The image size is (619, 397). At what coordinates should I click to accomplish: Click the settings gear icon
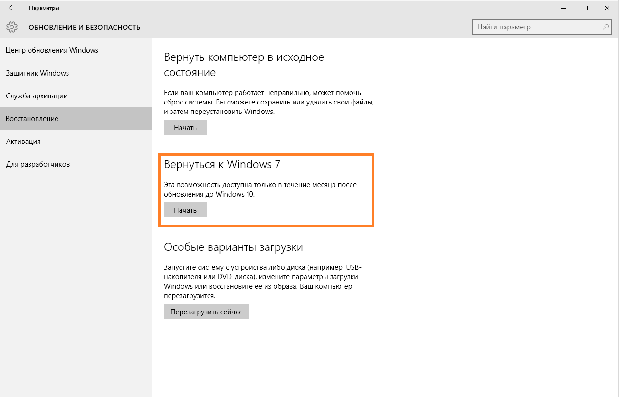tap(12, 27)
